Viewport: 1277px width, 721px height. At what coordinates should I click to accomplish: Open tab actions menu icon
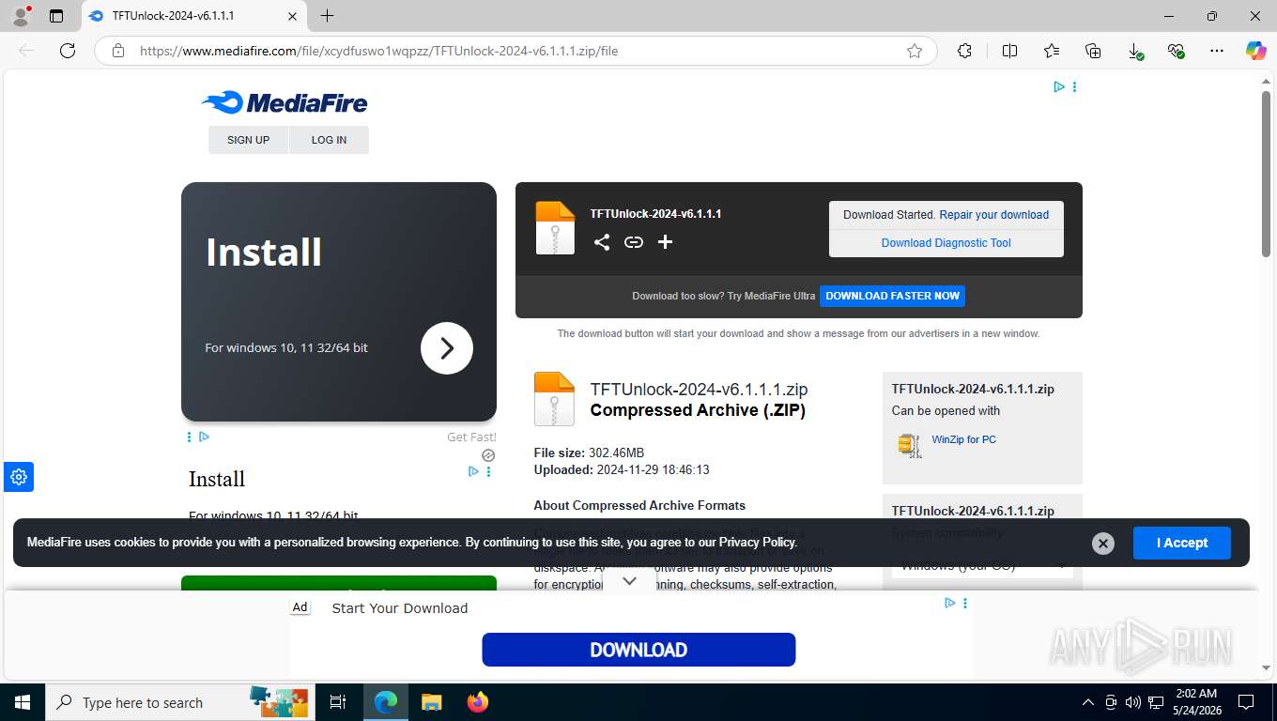(56, 16)
